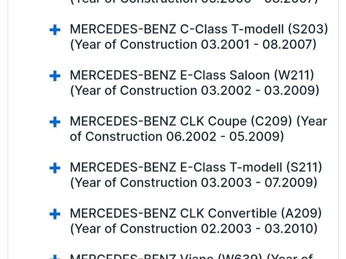Expand the C-Class T-modell (S203) plus icon
Screen dimensions: 346x259
click(55, 30)
